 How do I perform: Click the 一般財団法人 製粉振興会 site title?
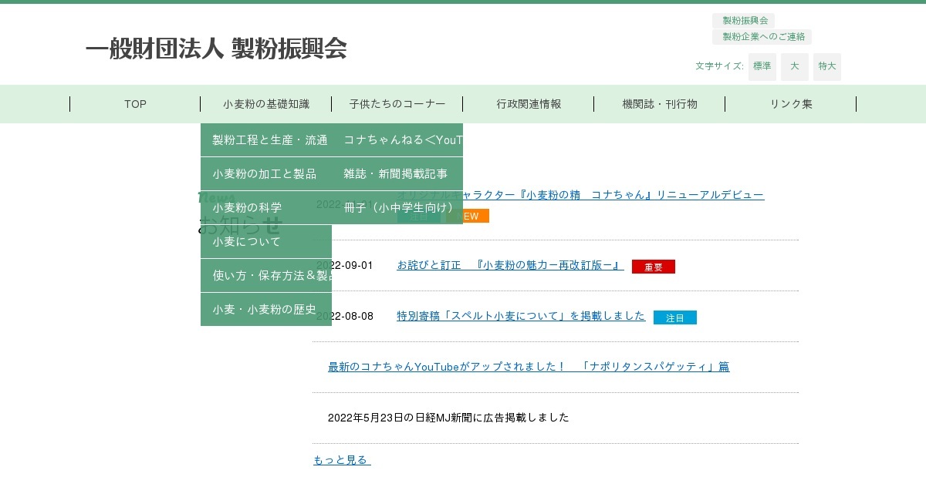point(216,49)
